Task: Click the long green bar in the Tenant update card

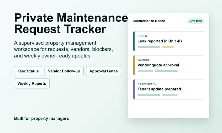Action: [x=149, y=95]
